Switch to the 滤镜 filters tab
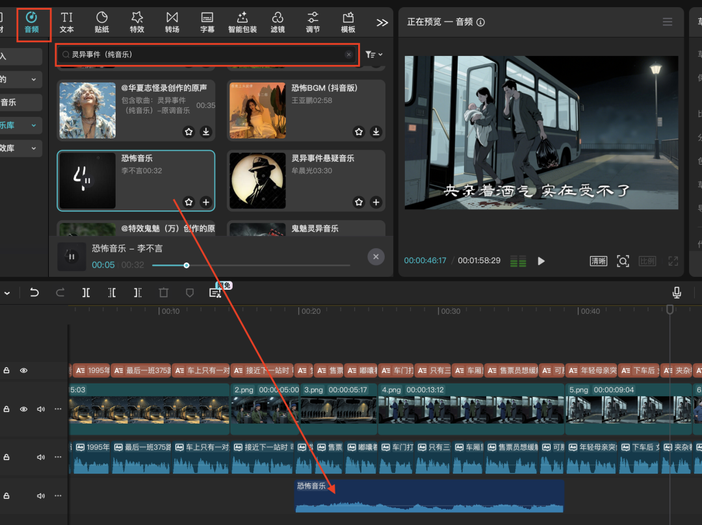 click(x=278, y=21)
